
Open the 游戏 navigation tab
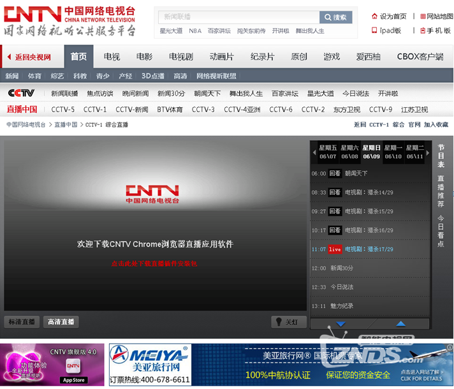pos(332,57)
